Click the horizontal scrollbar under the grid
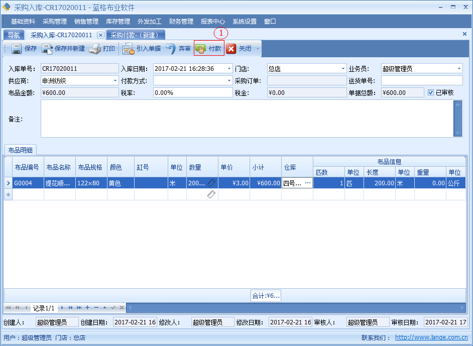 [x=296, y=307]
